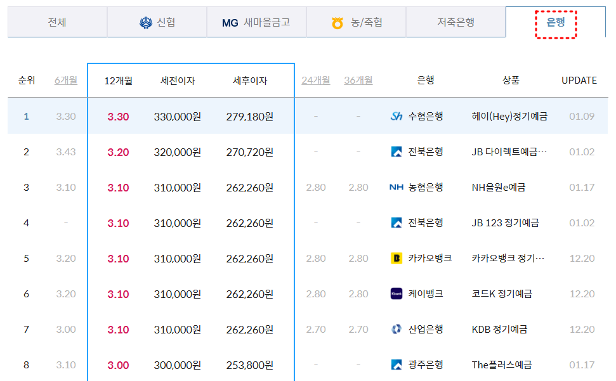Screen dimensions: 616x381
Task: Open 수협은행 bank name
Action: 426,116
